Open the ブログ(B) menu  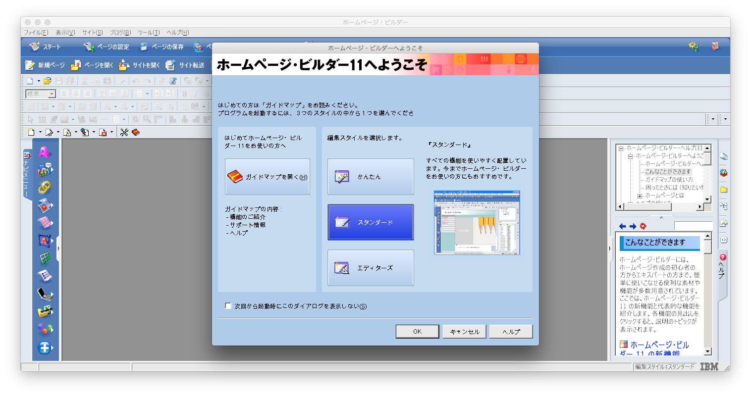point(120,33)
